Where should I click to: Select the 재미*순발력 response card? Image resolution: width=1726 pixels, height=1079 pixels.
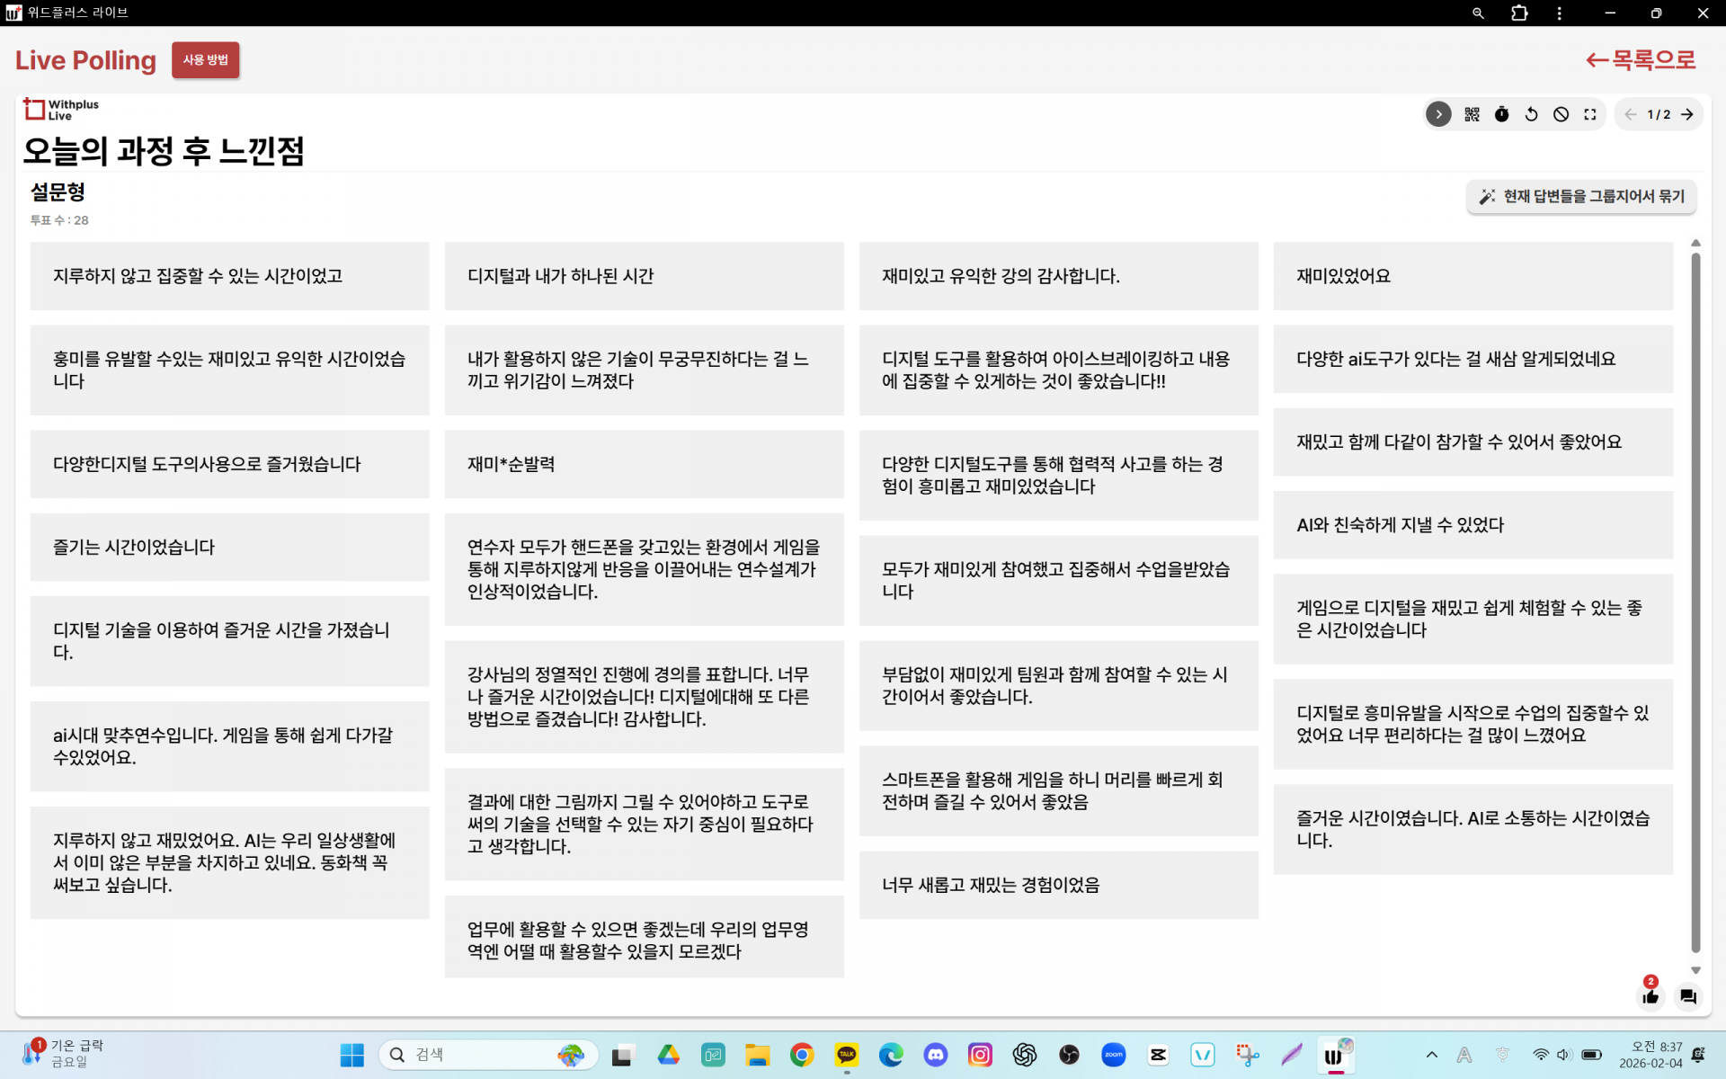click(x=644, y=464)
